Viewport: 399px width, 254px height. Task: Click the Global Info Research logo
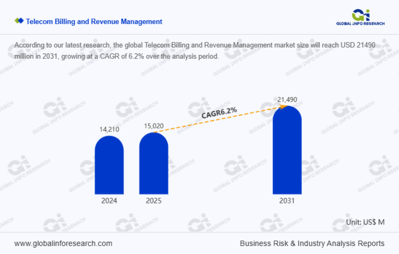point(360,17)
